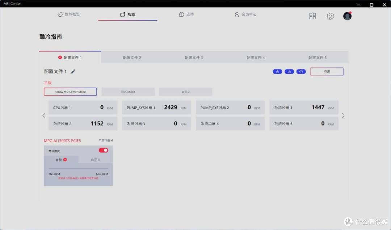391x230 pixels.
Task: Go to 性能概览 tab
Action: coord(68,14)
